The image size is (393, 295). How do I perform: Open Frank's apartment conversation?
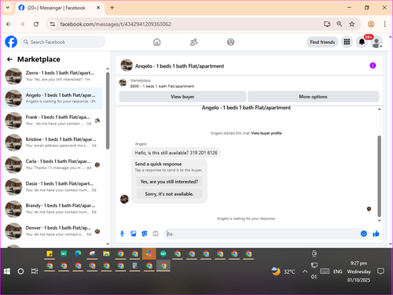click(53, 120)
